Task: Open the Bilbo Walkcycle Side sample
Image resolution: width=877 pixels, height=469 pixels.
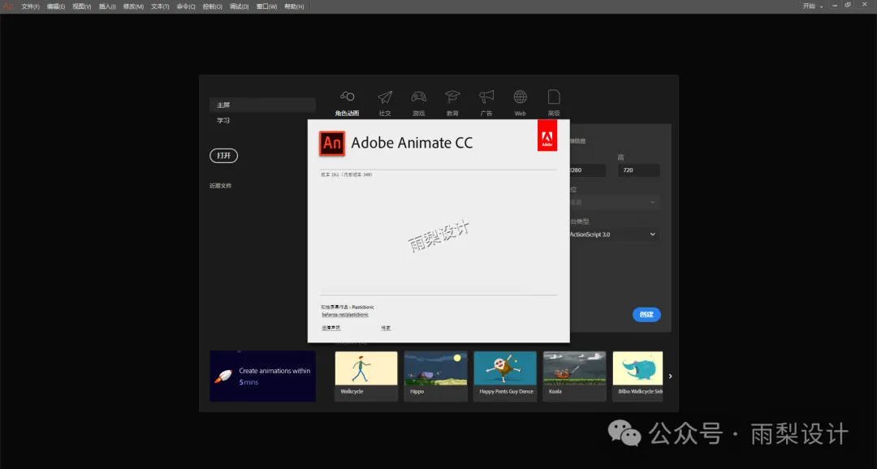Action: tap(637, 376)
